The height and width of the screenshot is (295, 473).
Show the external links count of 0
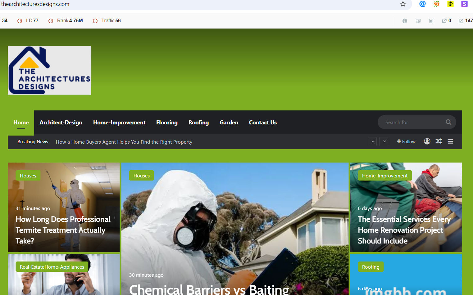[447, 21]
